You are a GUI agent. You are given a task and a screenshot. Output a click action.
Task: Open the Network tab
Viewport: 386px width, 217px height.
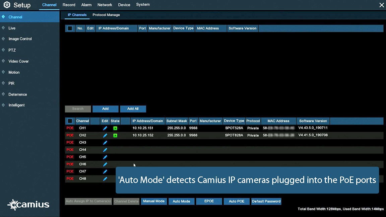click(x=105, y=5)
